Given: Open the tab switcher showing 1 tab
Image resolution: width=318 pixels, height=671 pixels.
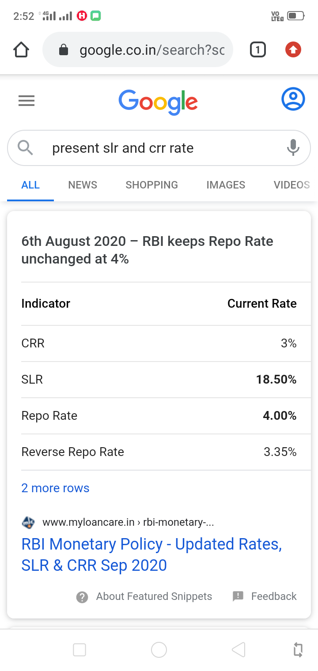Looking at the screenshot, I should pos(257,50).
